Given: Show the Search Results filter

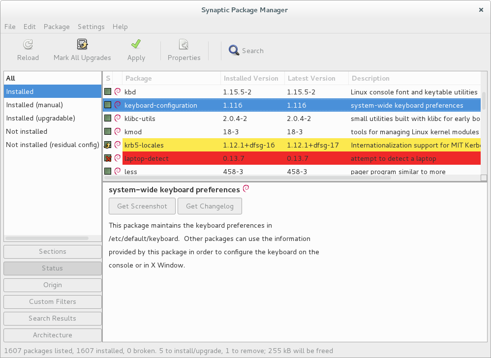Looking at the screenshot, I should tap(53, 318).
